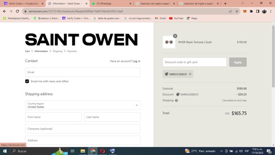Close the WhatsApp tab
The height and width of the screenshot is (155, 275).
point(130,3)
